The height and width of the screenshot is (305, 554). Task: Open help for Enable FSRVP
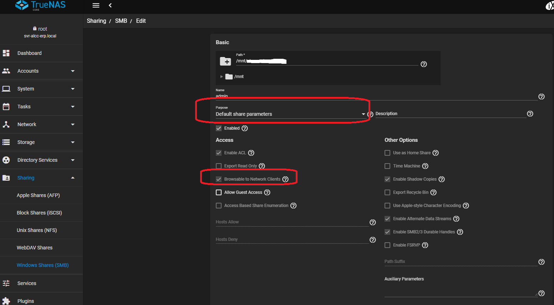point(425,245)
